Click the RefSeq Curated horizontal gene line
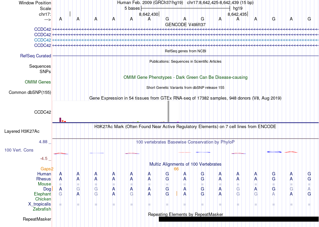The width and height of the screenshot is (319, 227). tap(185, 56)
